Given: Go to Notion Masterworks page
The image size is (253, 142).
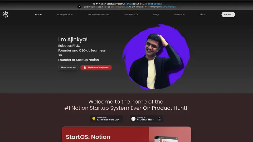Looking at the screenshot, I should click(98, 14).
